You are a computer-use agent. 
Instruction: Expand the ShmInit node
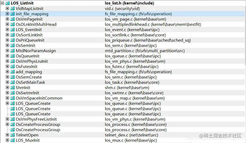[7, 87]
